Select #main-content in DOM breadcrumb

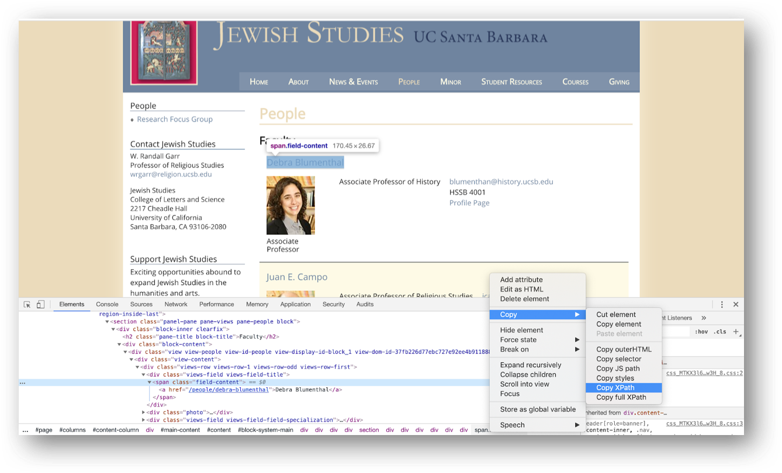(181, 430)
